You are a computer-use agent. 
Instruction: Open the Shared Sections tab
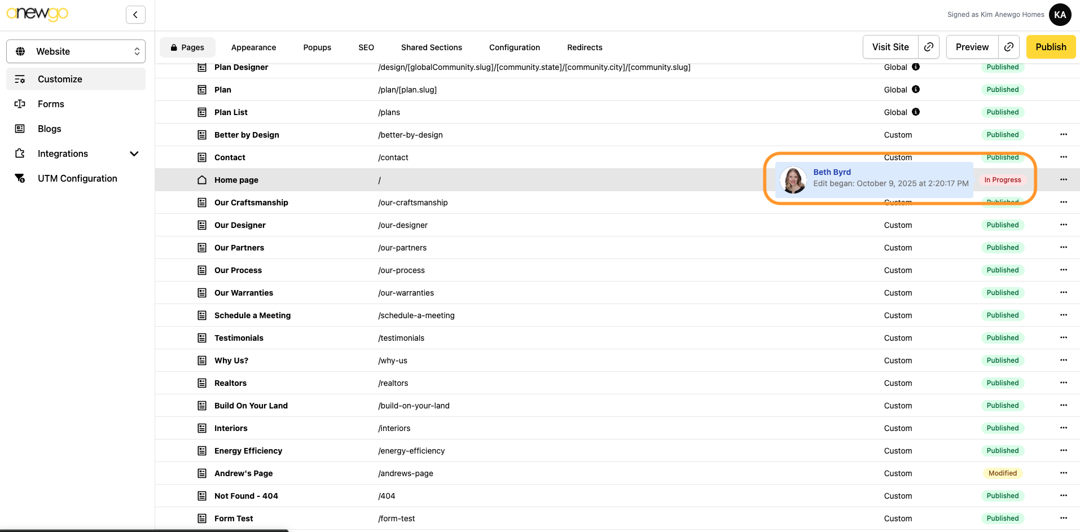[431, 47]
